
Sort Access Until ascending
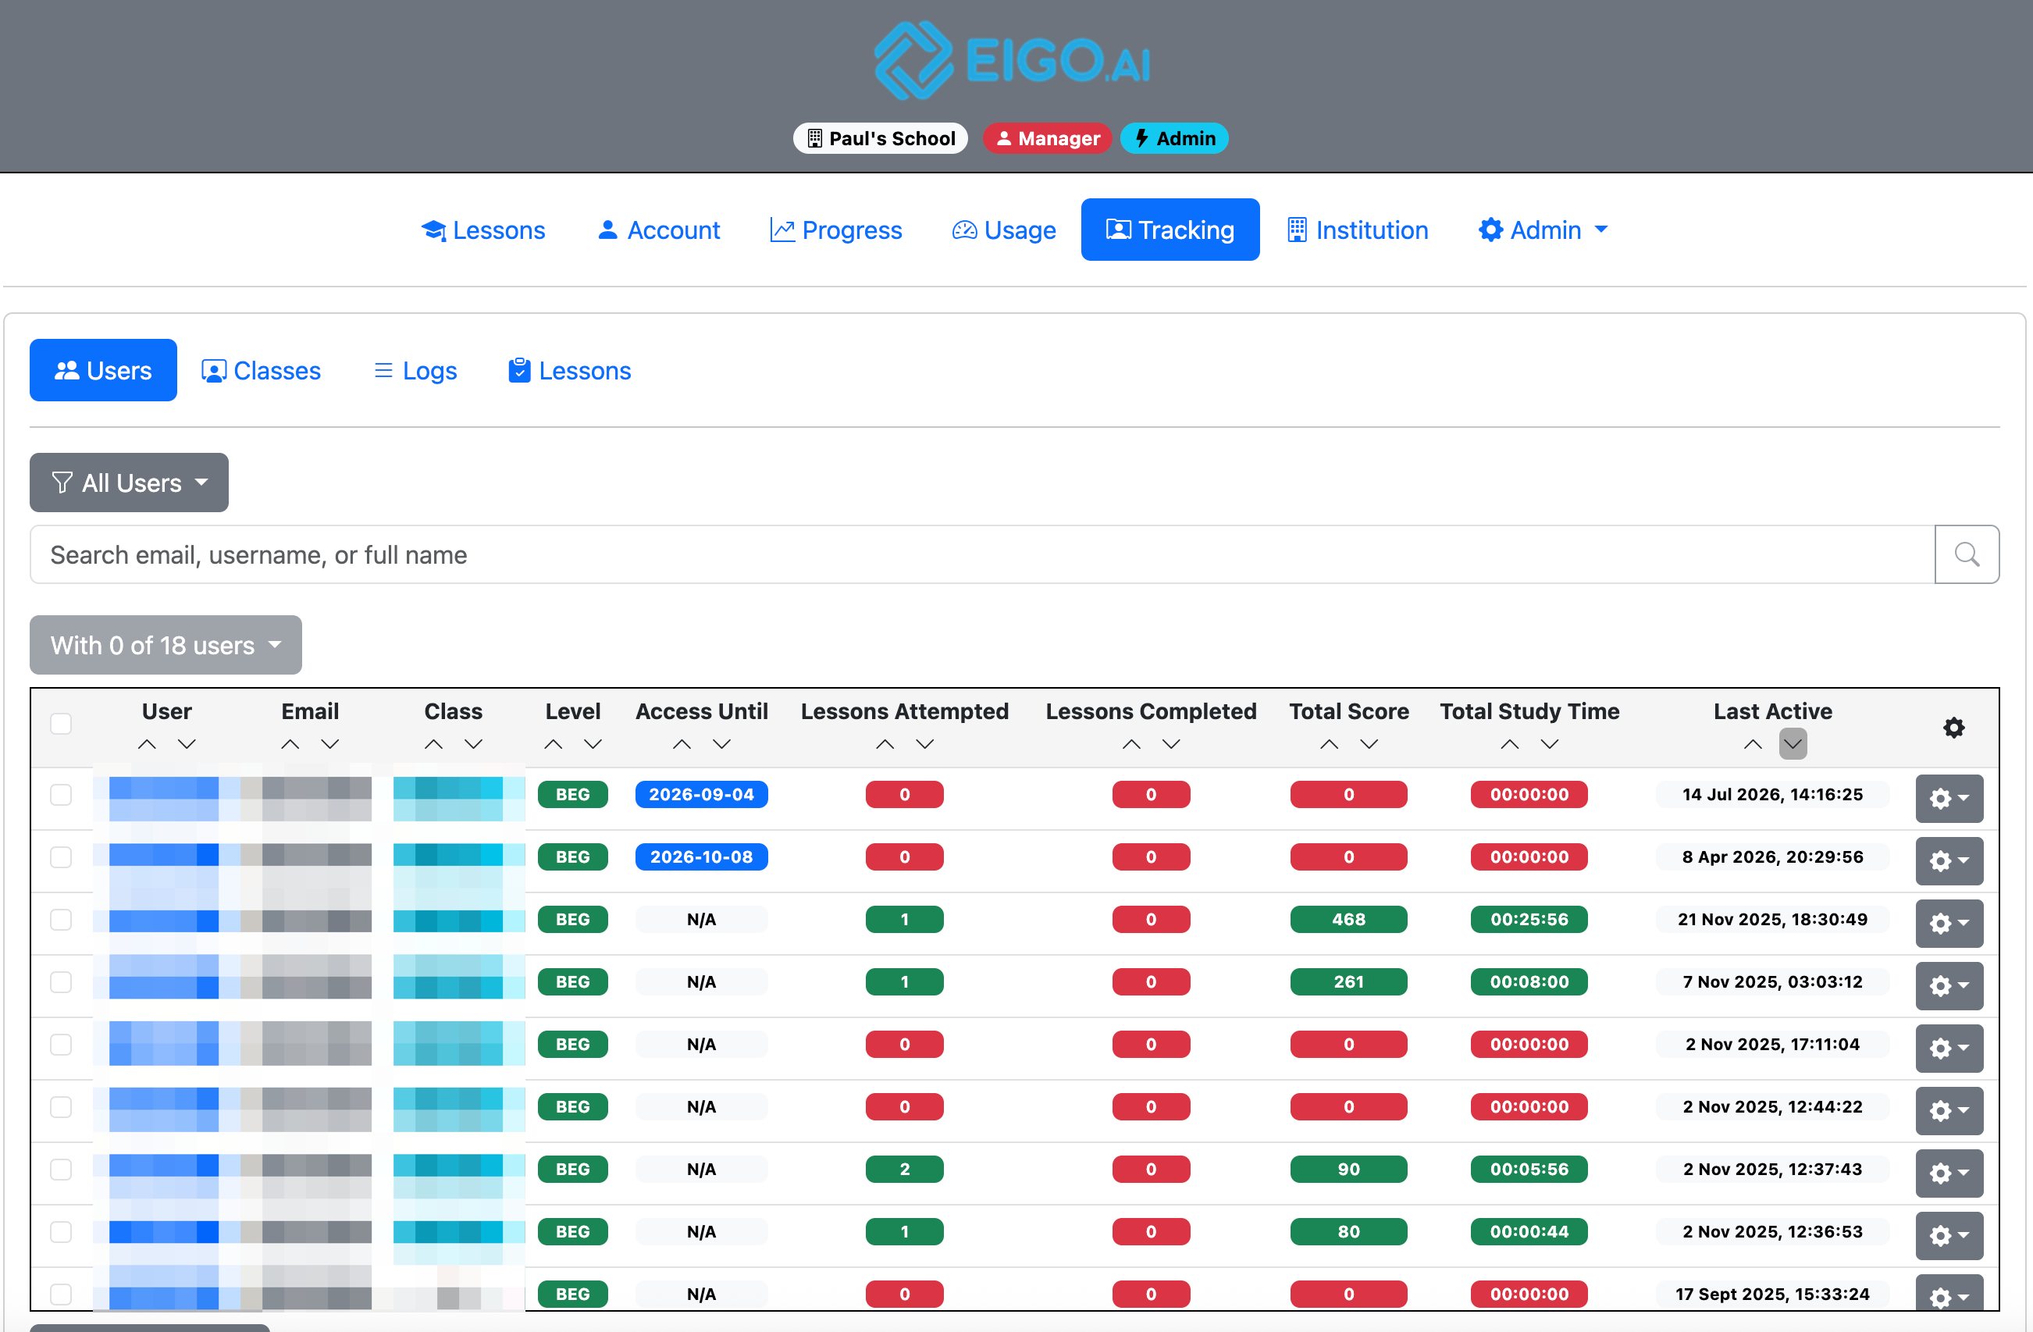click(682, 744)
